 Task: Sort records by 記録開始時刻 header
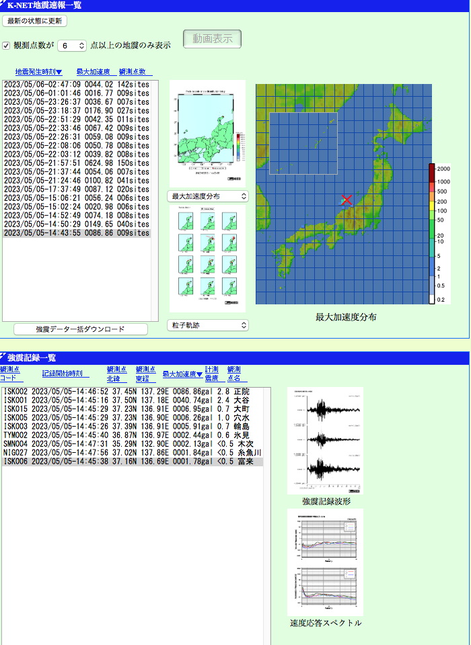[x=65, y=374]
